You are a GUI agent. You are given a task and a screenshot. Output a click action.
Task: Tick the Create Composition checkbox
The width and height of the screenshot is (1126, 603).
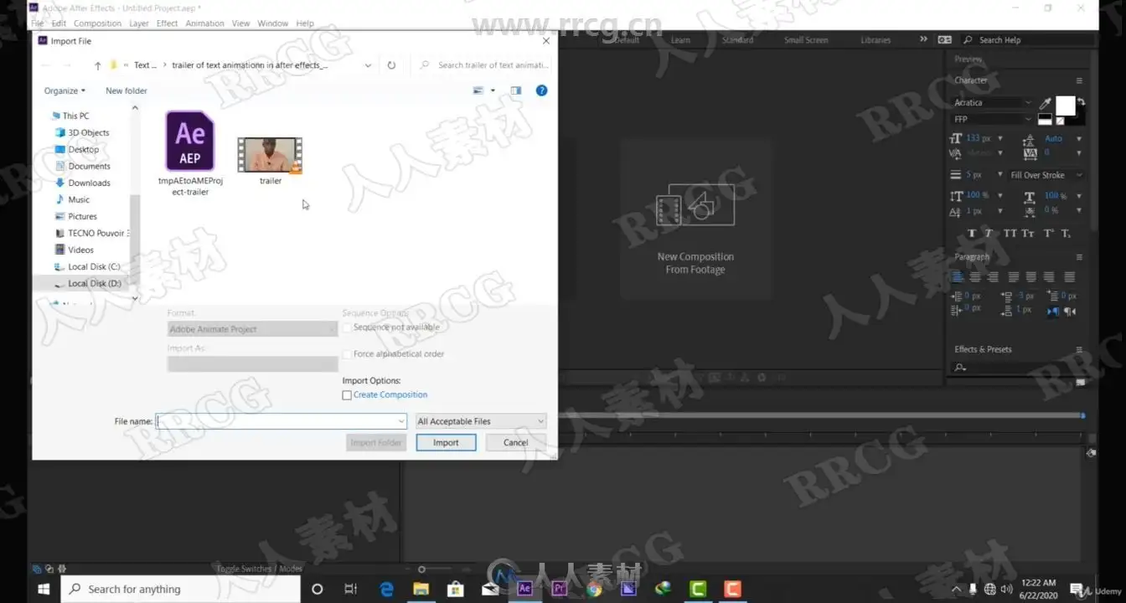click(347, 395)
